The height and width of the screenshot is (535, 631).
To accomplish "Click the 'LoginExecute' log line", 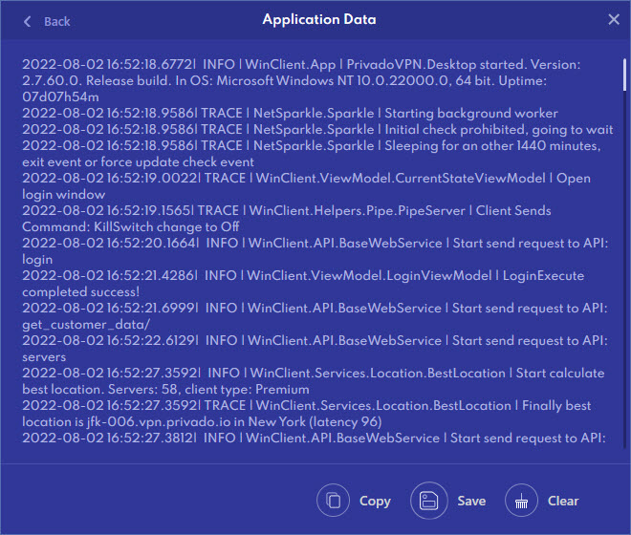I will (x=303, y=275).
